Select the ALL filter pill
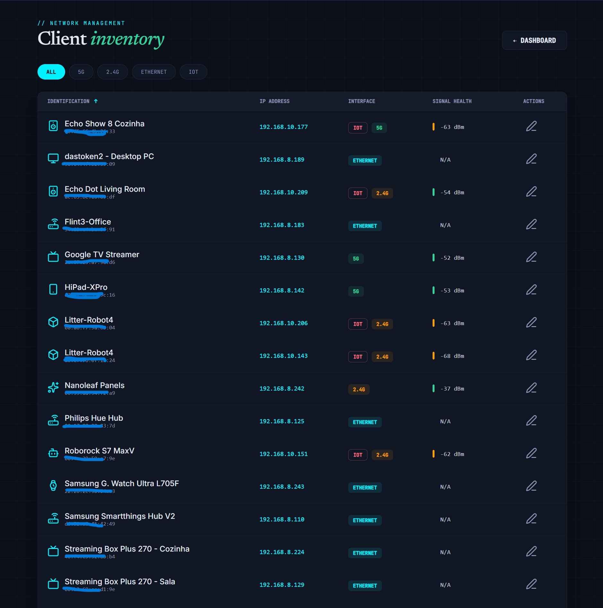Viewport: 603px width, 608px height. 51,72
